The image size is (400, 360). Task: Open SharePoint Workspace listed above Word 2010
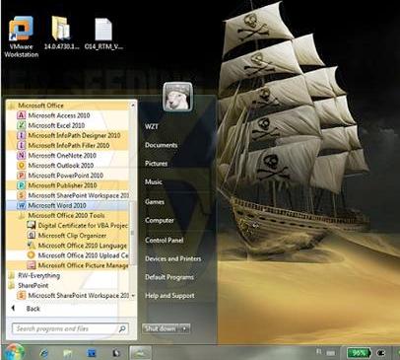tap(73, 195)
